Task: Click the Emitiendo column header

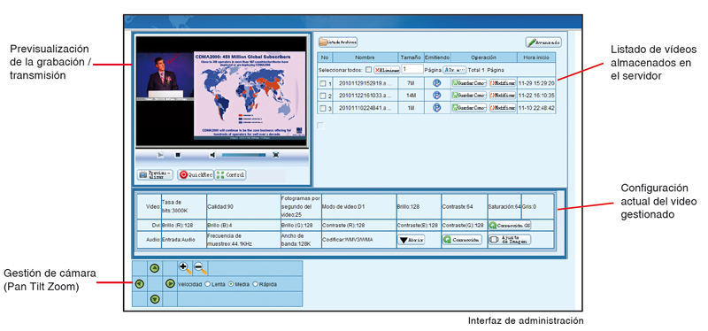Action: 437,58
